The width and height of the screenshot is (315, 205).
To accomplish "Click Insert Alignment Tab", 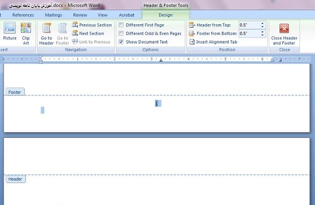I will click(213, 42).
